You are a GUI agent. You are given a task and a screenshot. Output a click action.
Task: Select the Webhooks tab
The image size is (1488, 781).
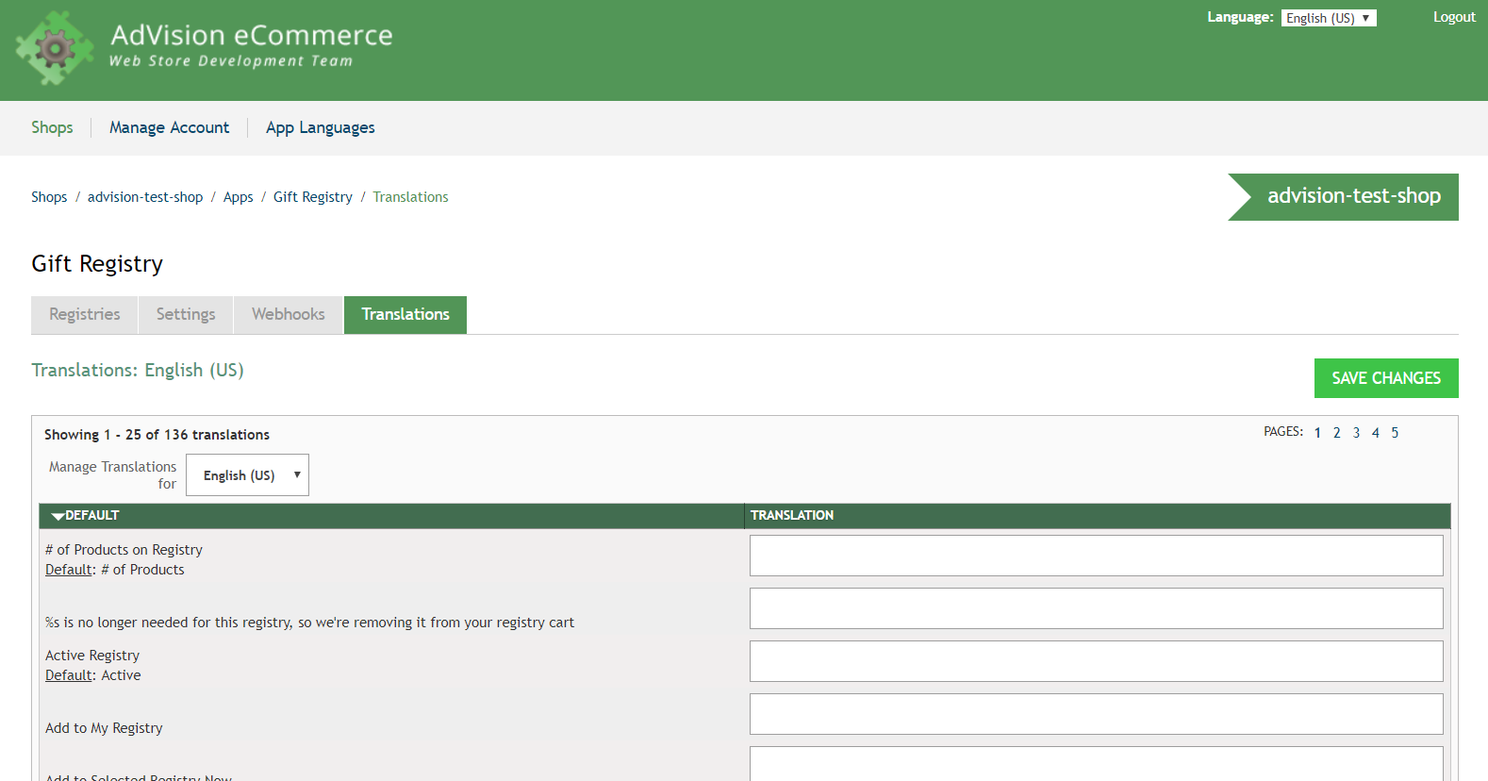click(x=288, y=315)
